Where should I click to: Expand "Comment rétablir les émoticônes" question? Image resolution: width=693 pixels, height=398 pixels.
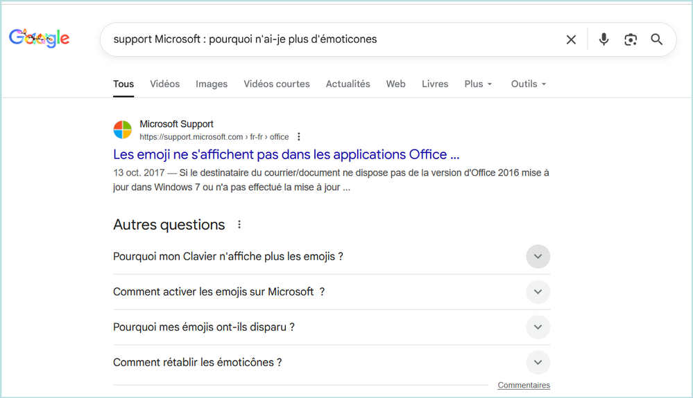tap(538, 363)
